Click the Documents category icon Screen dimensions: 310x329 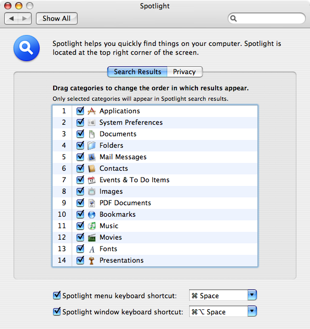92,134
